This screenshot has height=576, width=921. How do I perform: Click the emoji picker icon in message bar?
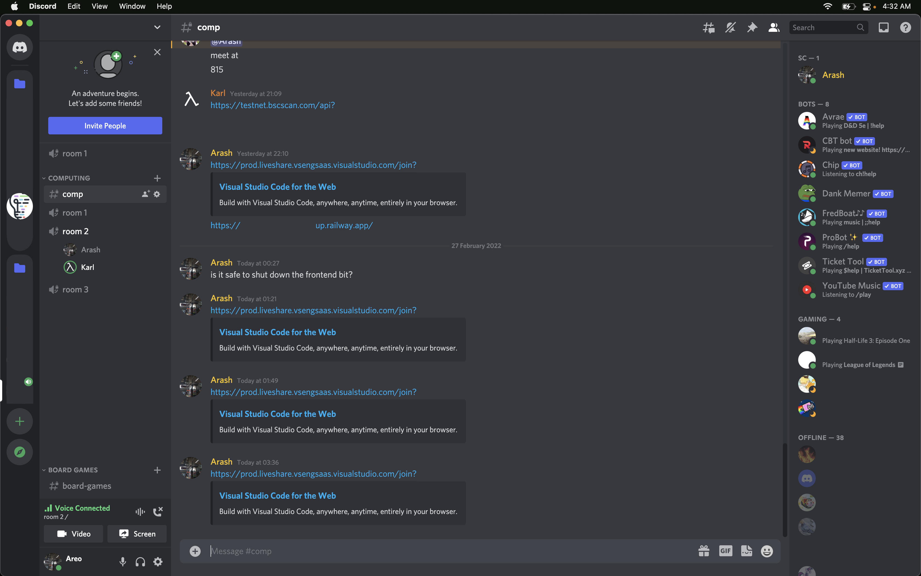pos(767,551)
